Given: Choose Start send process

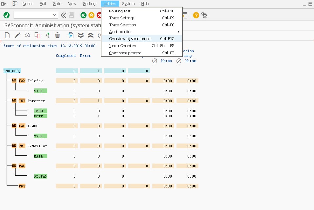Looking at the screenshot, I should [x=142, y=53].
